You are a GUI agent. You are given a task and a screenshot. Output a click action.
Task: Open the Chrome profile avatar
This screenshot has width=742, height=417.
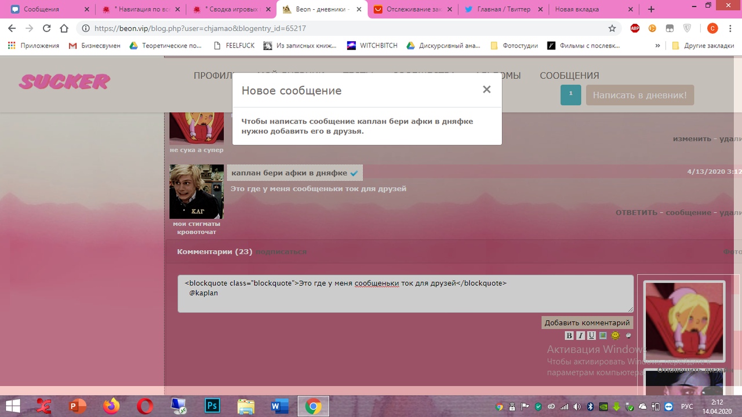tap(712, 28)
